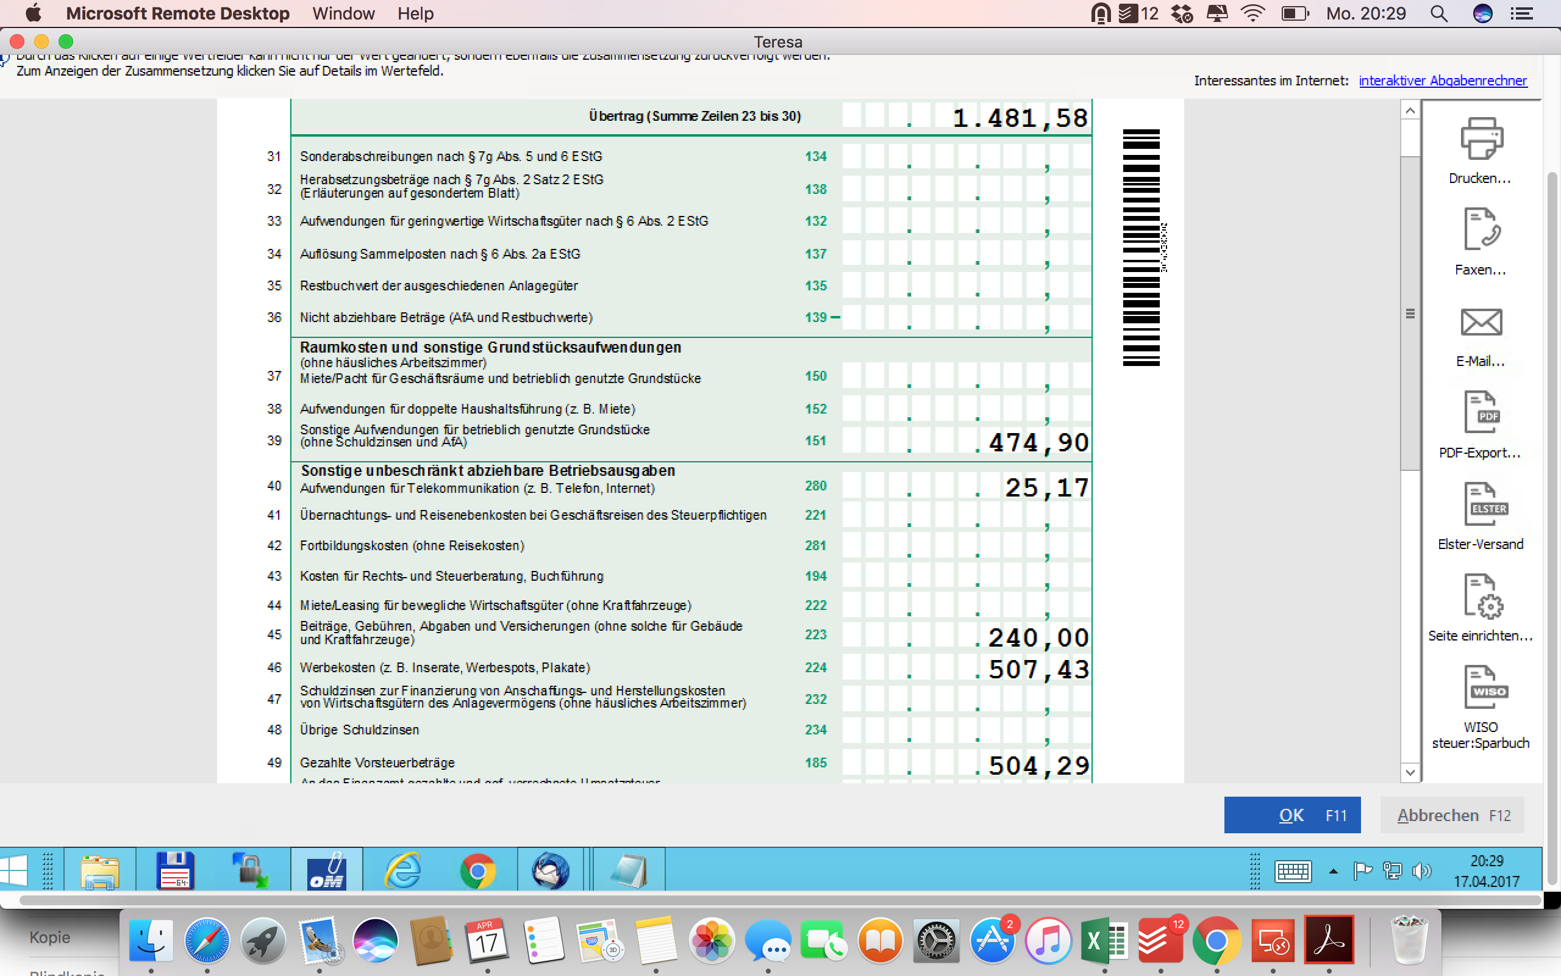This screenshot has height=976, width=1561.
Task: Click the Drucken printer icon
Action: (1481, 138)
